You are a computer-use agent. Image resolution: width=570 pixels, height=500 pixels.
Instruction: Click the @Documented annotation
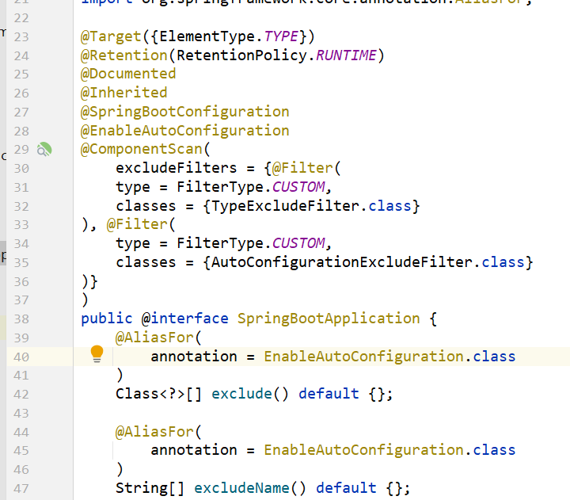point(128,74)
